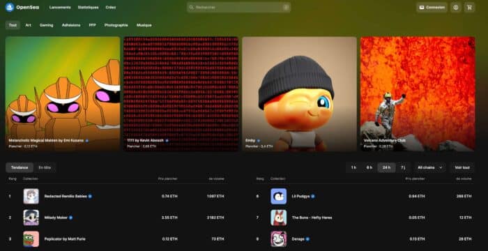The height and width of the screenshot is (251, 488).
Task: Click right table Rang column header
Action: (x=260, y=178)
